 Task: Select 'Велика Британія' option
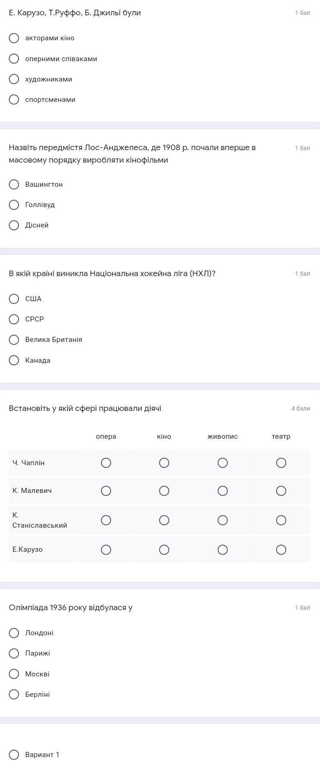pyautogui.click(x=14, y=340)
